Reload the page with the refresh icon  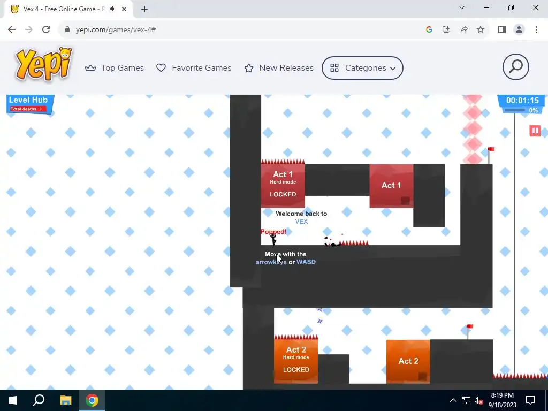pyautogui.click(x=46, y=30)
